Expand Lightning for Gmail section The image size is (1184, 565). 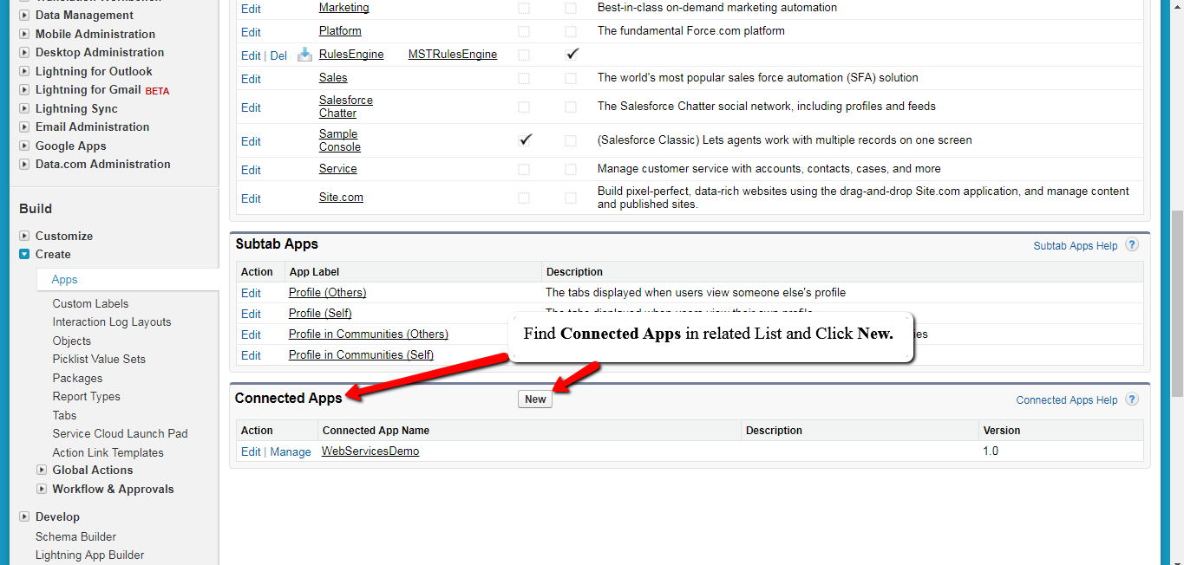tap(24, 90)
